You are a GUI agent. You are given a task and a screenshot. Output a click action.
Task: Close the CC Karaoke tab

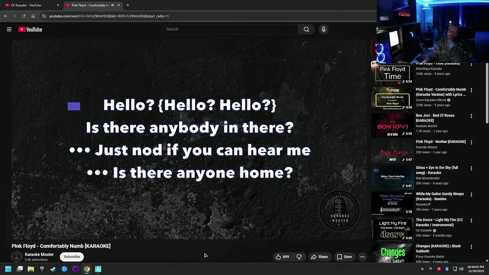(x=58, y=5)
